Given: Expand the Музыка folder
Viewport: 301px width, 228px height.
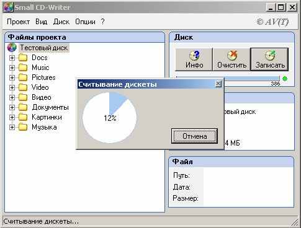Looking at the screenshot, I should (x=12, y=127).
